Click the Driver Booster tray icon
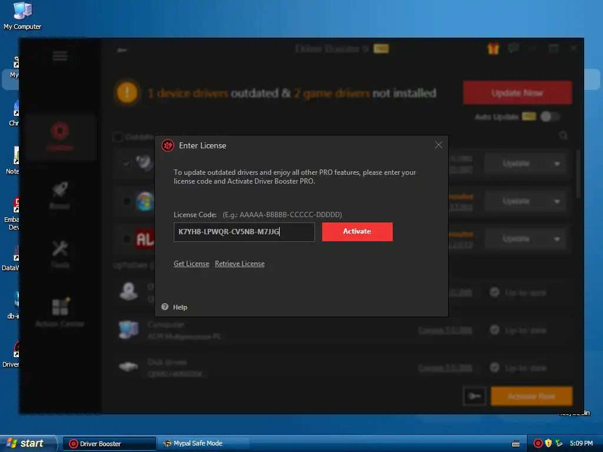This screenshot has width=603, height=452. click(x=538, y=444)
